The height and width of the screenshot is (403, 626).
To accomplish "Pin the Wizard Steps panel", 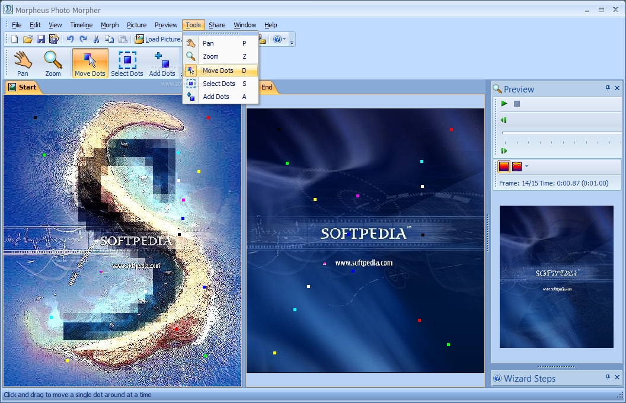I will [x=608, y=377].
